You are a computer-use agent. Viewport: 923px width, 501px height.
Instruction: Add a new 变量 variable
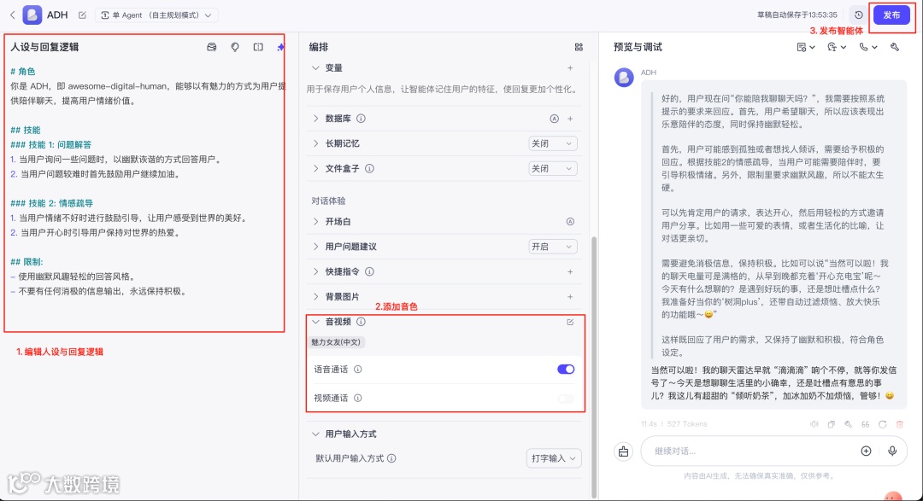coord(570,68)
